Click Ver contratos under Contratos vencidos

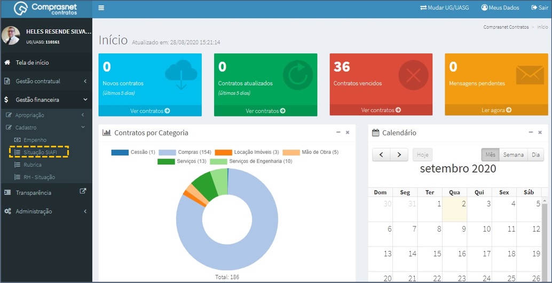tap(381, 110)
